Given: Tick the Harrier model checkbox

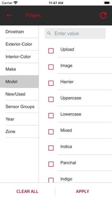Looking at the screenshot, I should [x=51, y=83].
